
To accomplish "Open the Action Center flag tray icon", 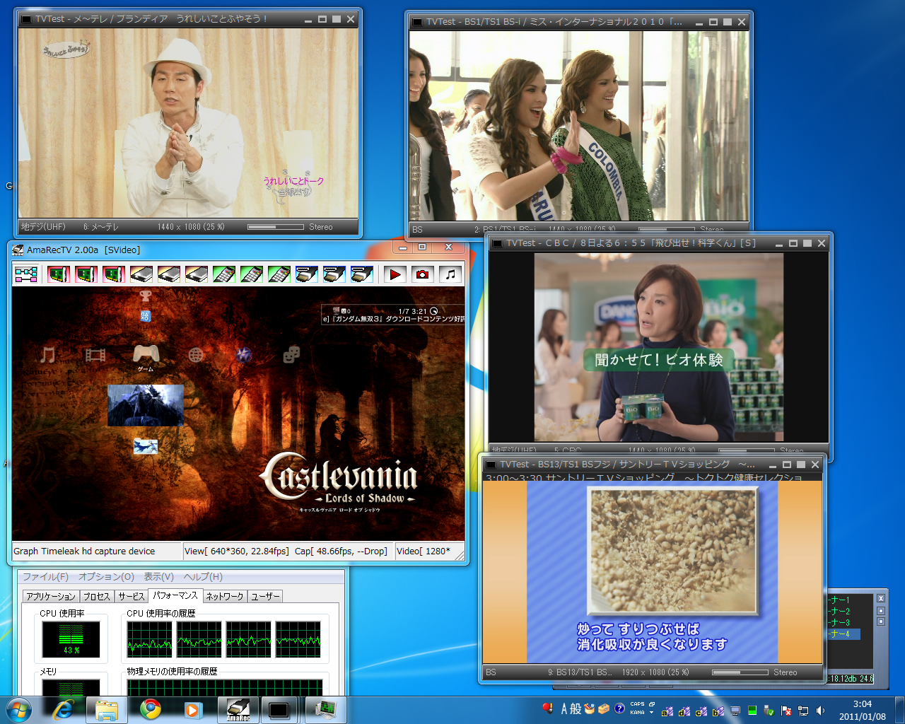I will (x=786, y=711).
